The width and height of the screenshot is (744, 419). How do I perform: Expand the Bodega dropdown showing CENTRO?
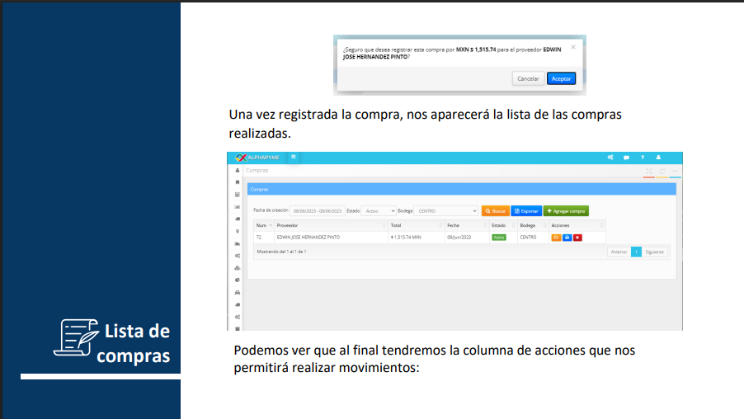(446, 211)
